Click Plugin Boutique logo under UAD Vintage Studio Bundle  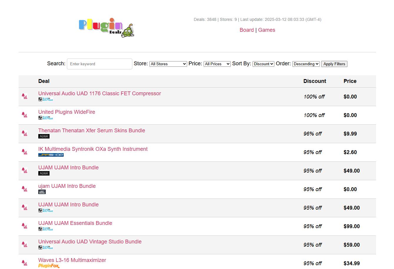(46, 248)
